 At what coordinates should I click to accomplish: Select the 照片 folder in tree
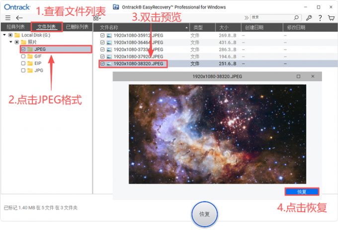tap(32, 42)
